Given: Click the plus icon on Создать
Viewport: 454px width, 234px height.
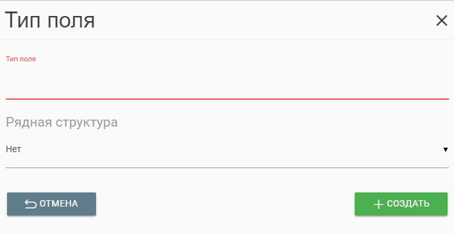Looking at the screenshot, I should (378, 204).
